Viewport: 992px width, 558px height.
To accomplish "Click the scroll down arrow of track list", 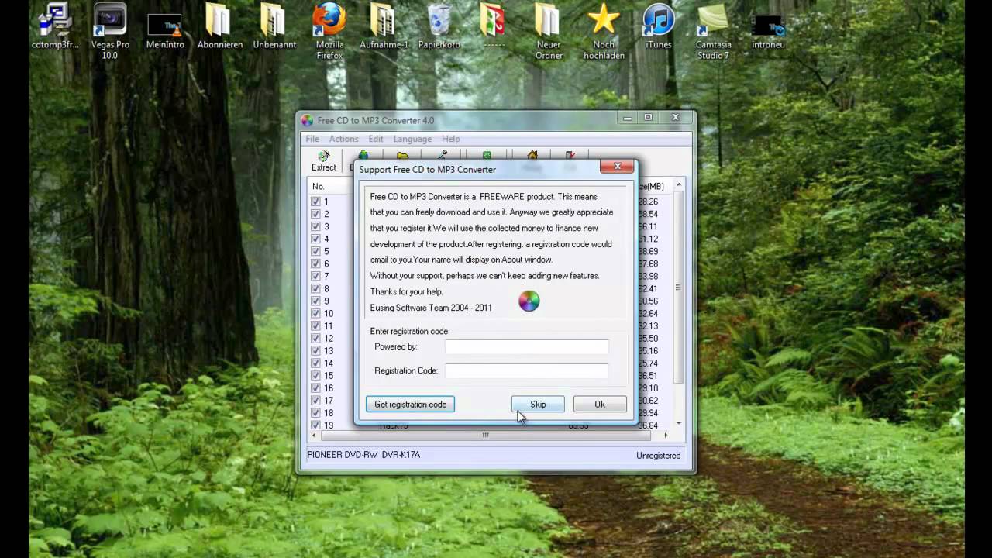I will [x=678, y=423].
